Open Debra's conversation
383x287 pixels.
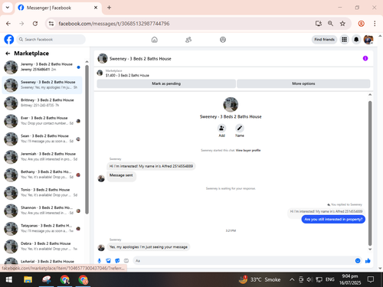click(42, 246)
